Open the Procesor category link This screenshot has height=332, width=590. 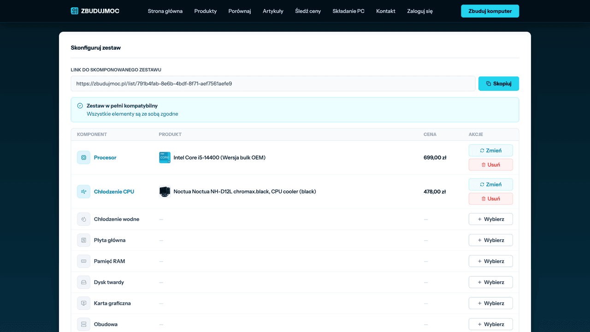tap(105, 158)
